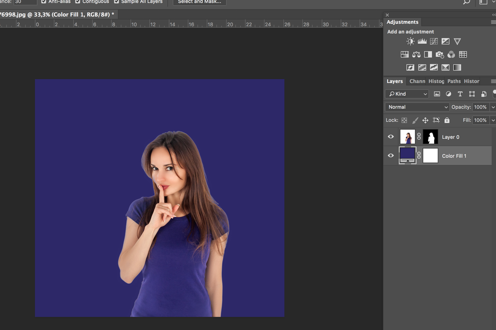Screen dimensions: 496x330
Task: Hide the Color Fill 1 layer
Action: coord(390,156)
